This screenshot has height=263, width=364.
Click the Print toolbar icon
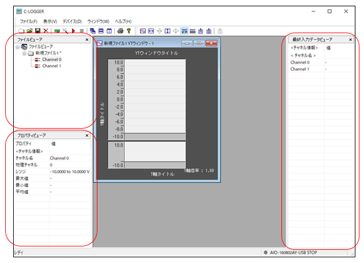[120, 30]
